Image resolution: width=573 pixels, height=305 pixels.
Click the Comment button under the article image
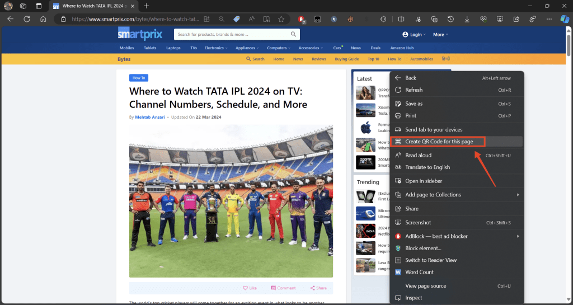[283, 288]
